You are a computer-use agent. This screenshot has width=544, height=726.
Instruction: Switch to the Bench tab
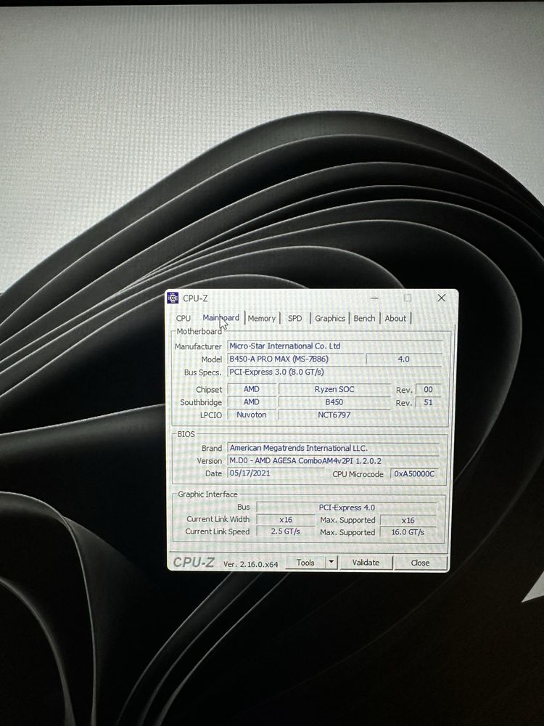click(365, 318)
